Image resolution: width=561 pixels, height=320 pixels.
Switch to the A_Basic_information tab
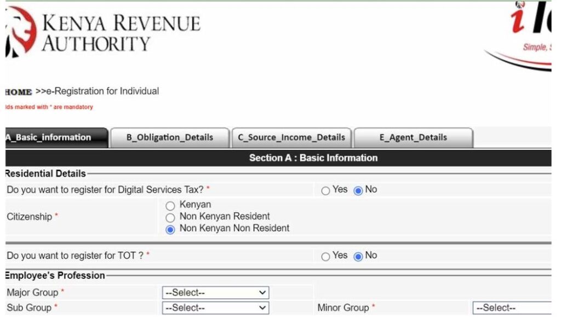click(55, 137)
